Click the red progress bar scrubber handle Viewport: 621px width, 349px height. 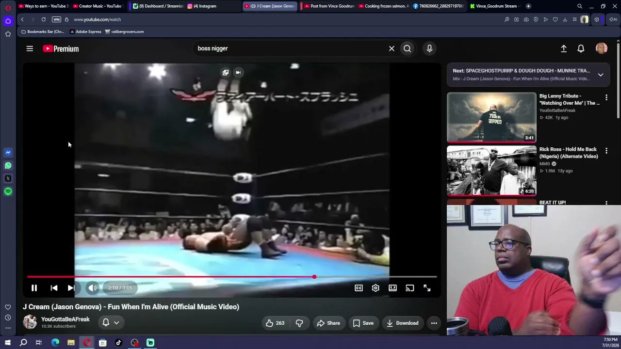314,277
